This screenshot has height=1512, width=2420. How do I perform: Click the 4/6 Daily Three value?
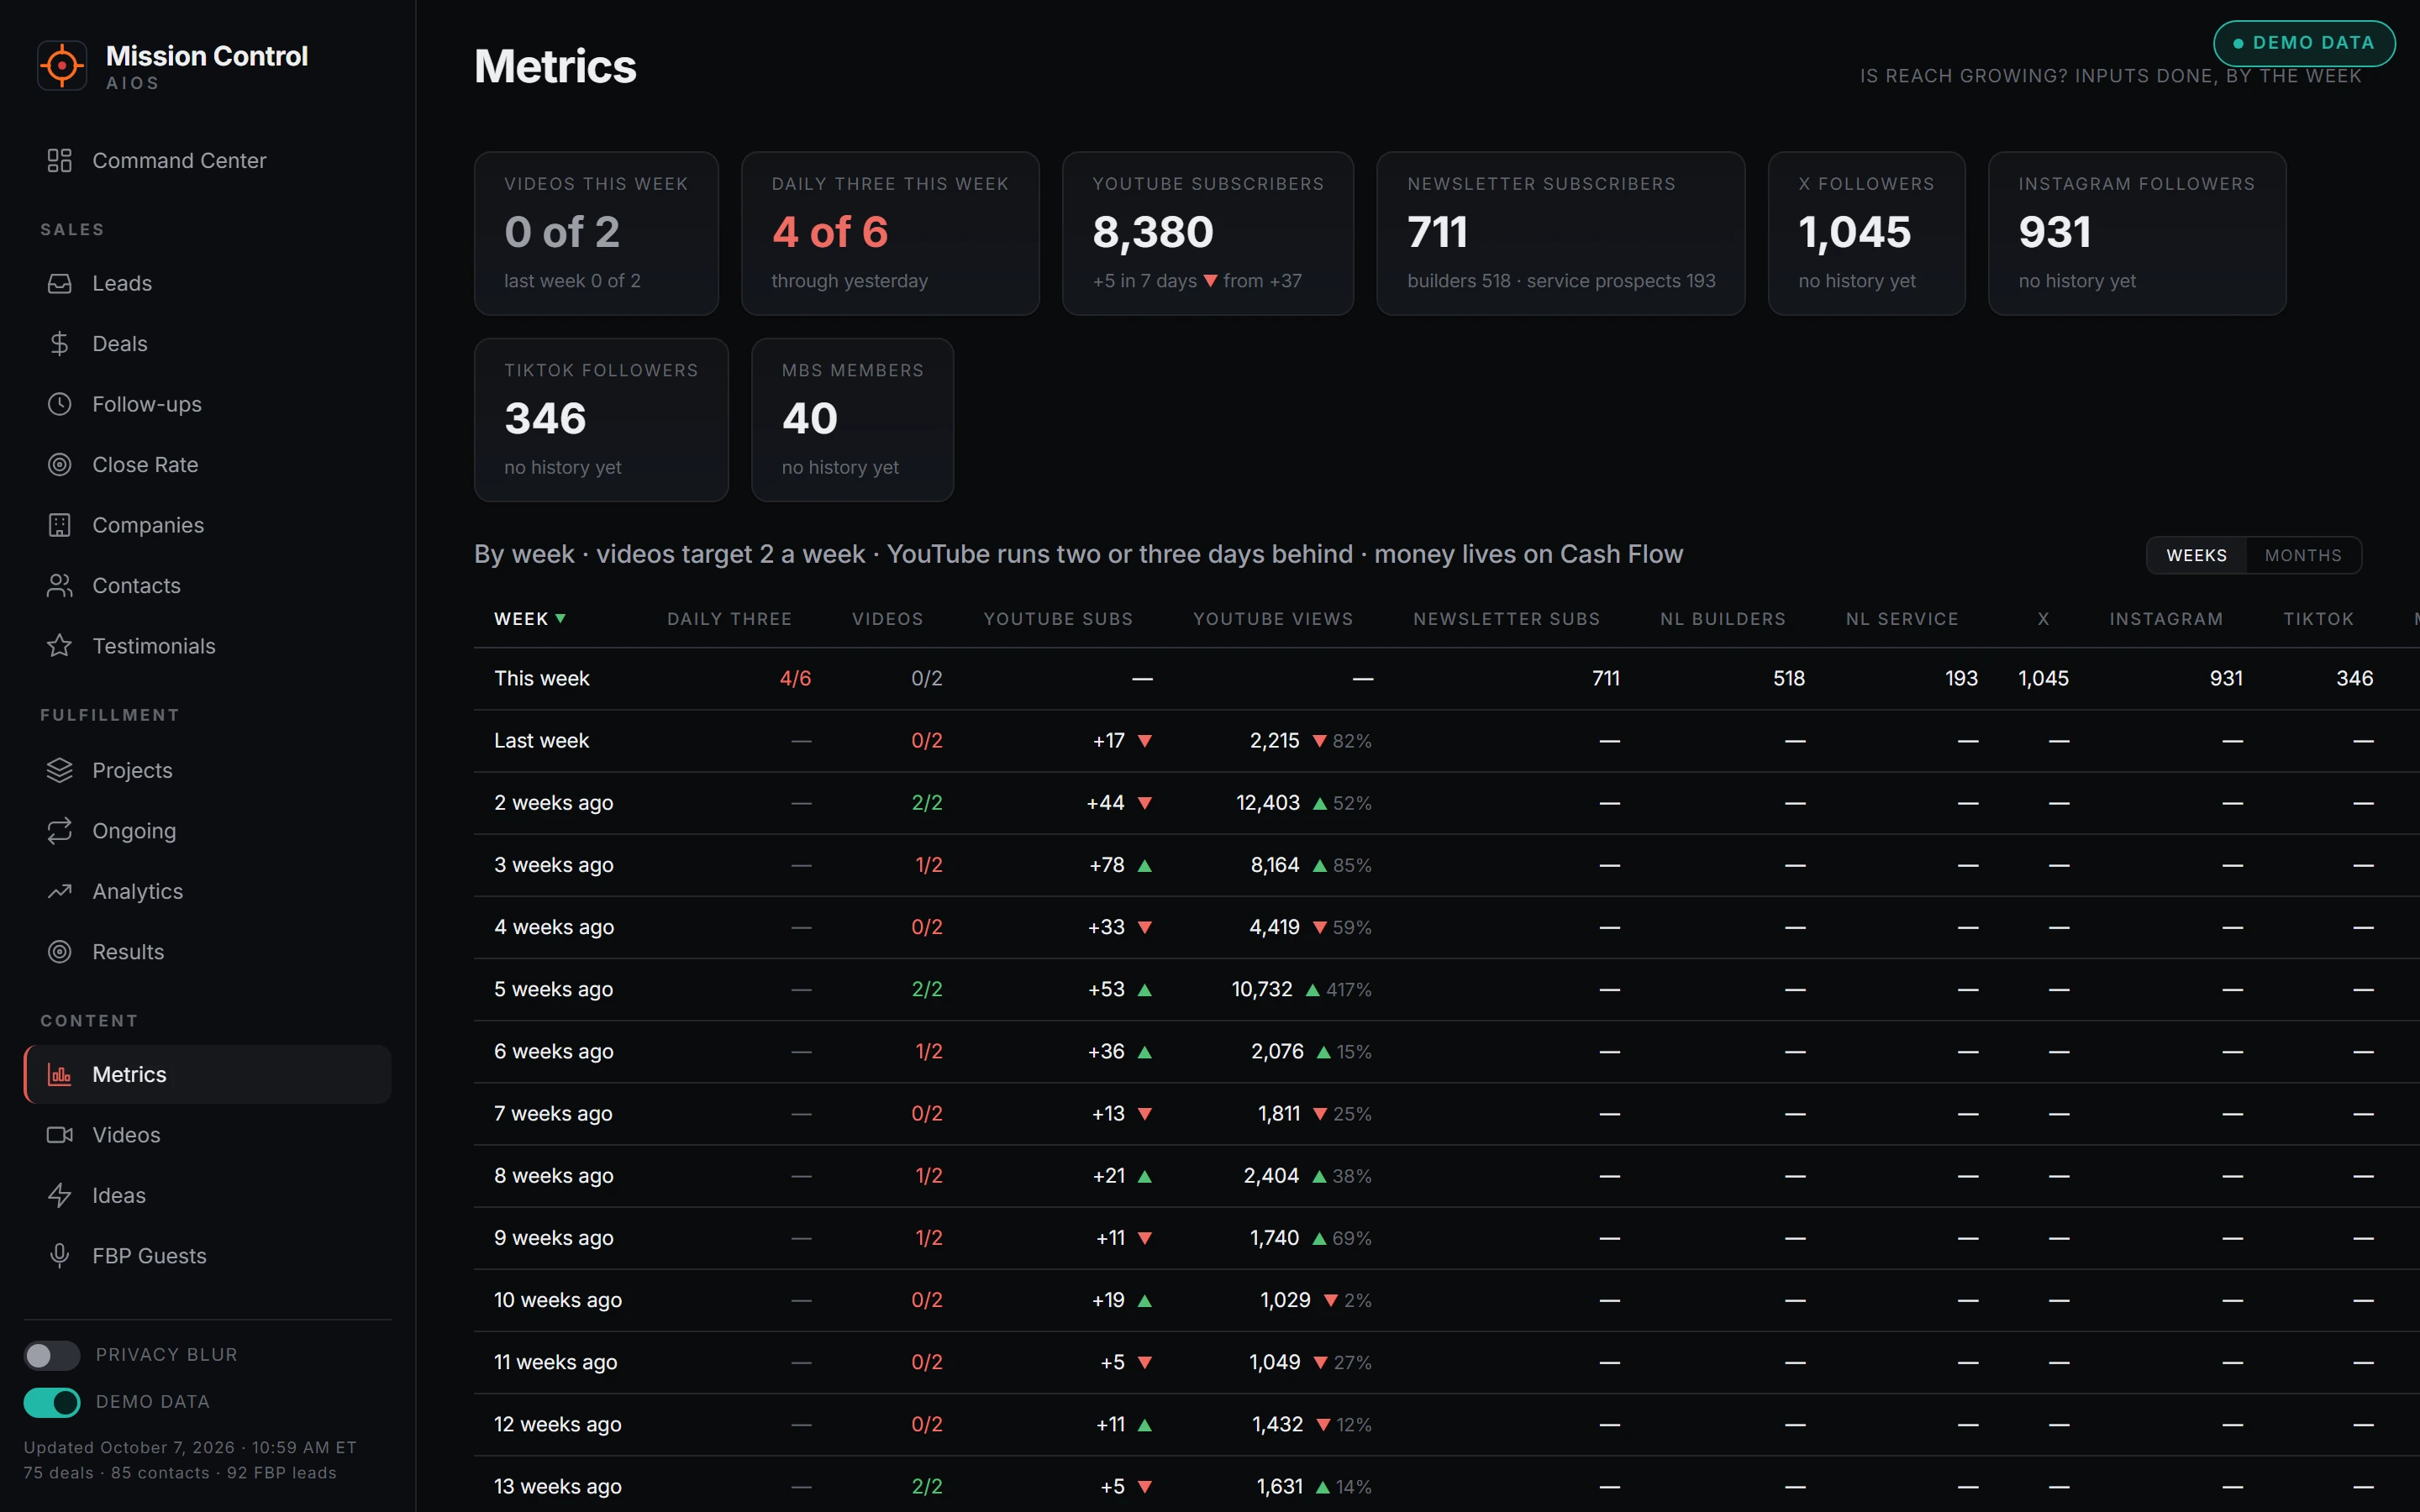click(x=795, y=679)
